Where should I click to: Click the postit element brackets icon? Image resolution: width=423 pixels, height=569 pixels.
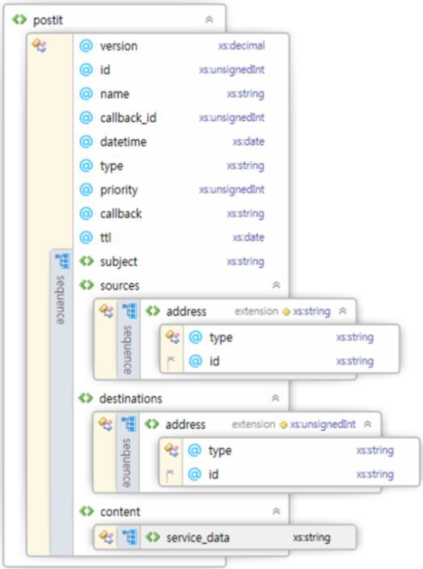(19, 19)
